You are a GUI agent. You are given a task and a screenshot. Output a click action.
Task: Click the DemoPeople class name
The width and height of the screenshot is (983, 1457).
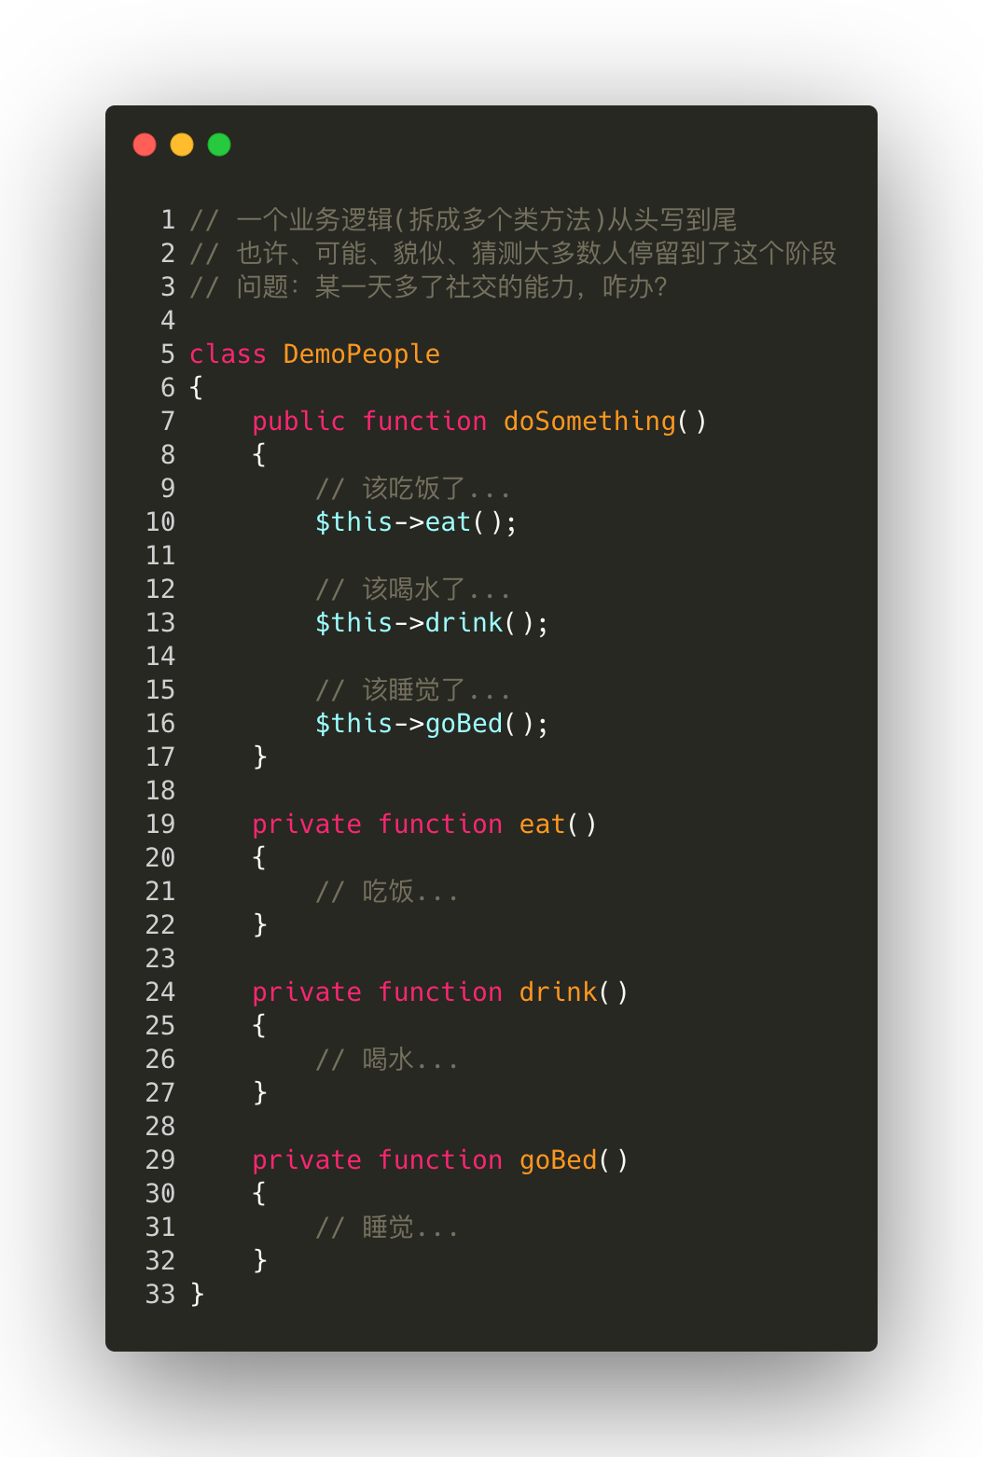[x=361, y=354]
